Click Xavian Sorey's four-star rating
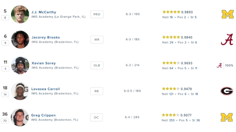 point(171,63)
